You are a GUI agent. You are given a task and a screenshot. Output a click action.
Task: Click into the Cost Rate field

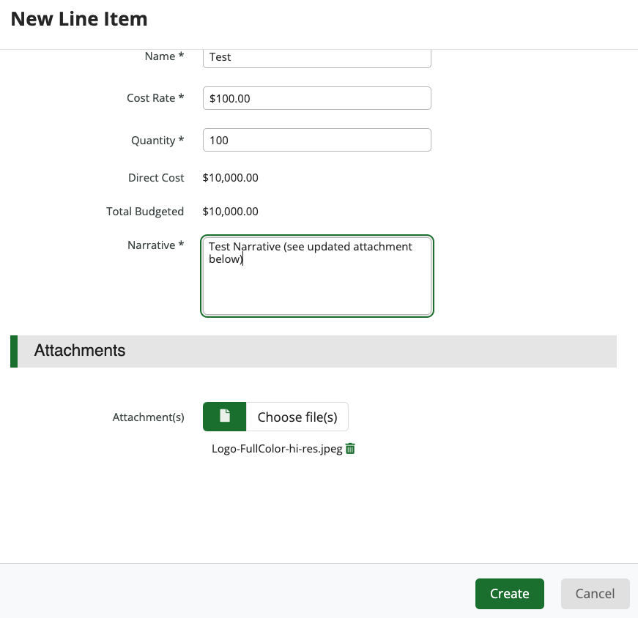(x=316, y=98)
